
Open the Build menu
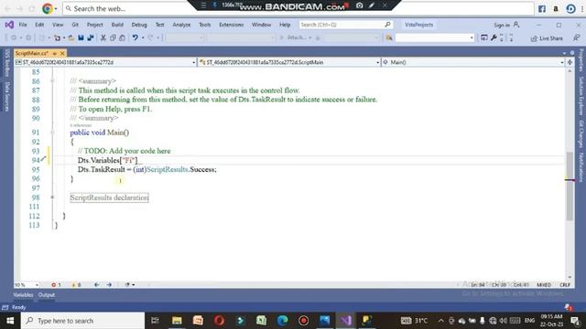pos(117,25)
